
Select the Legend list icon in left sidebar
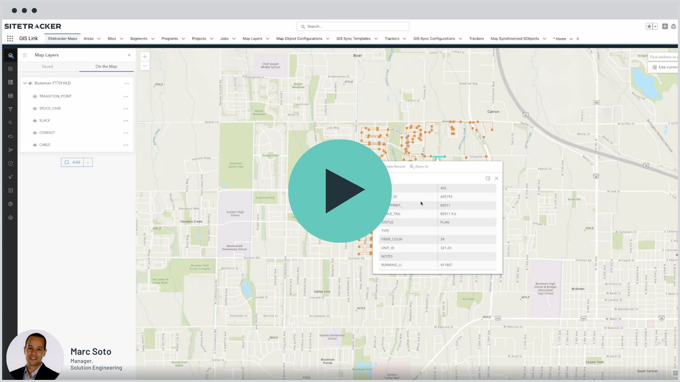tap(10, 69)
